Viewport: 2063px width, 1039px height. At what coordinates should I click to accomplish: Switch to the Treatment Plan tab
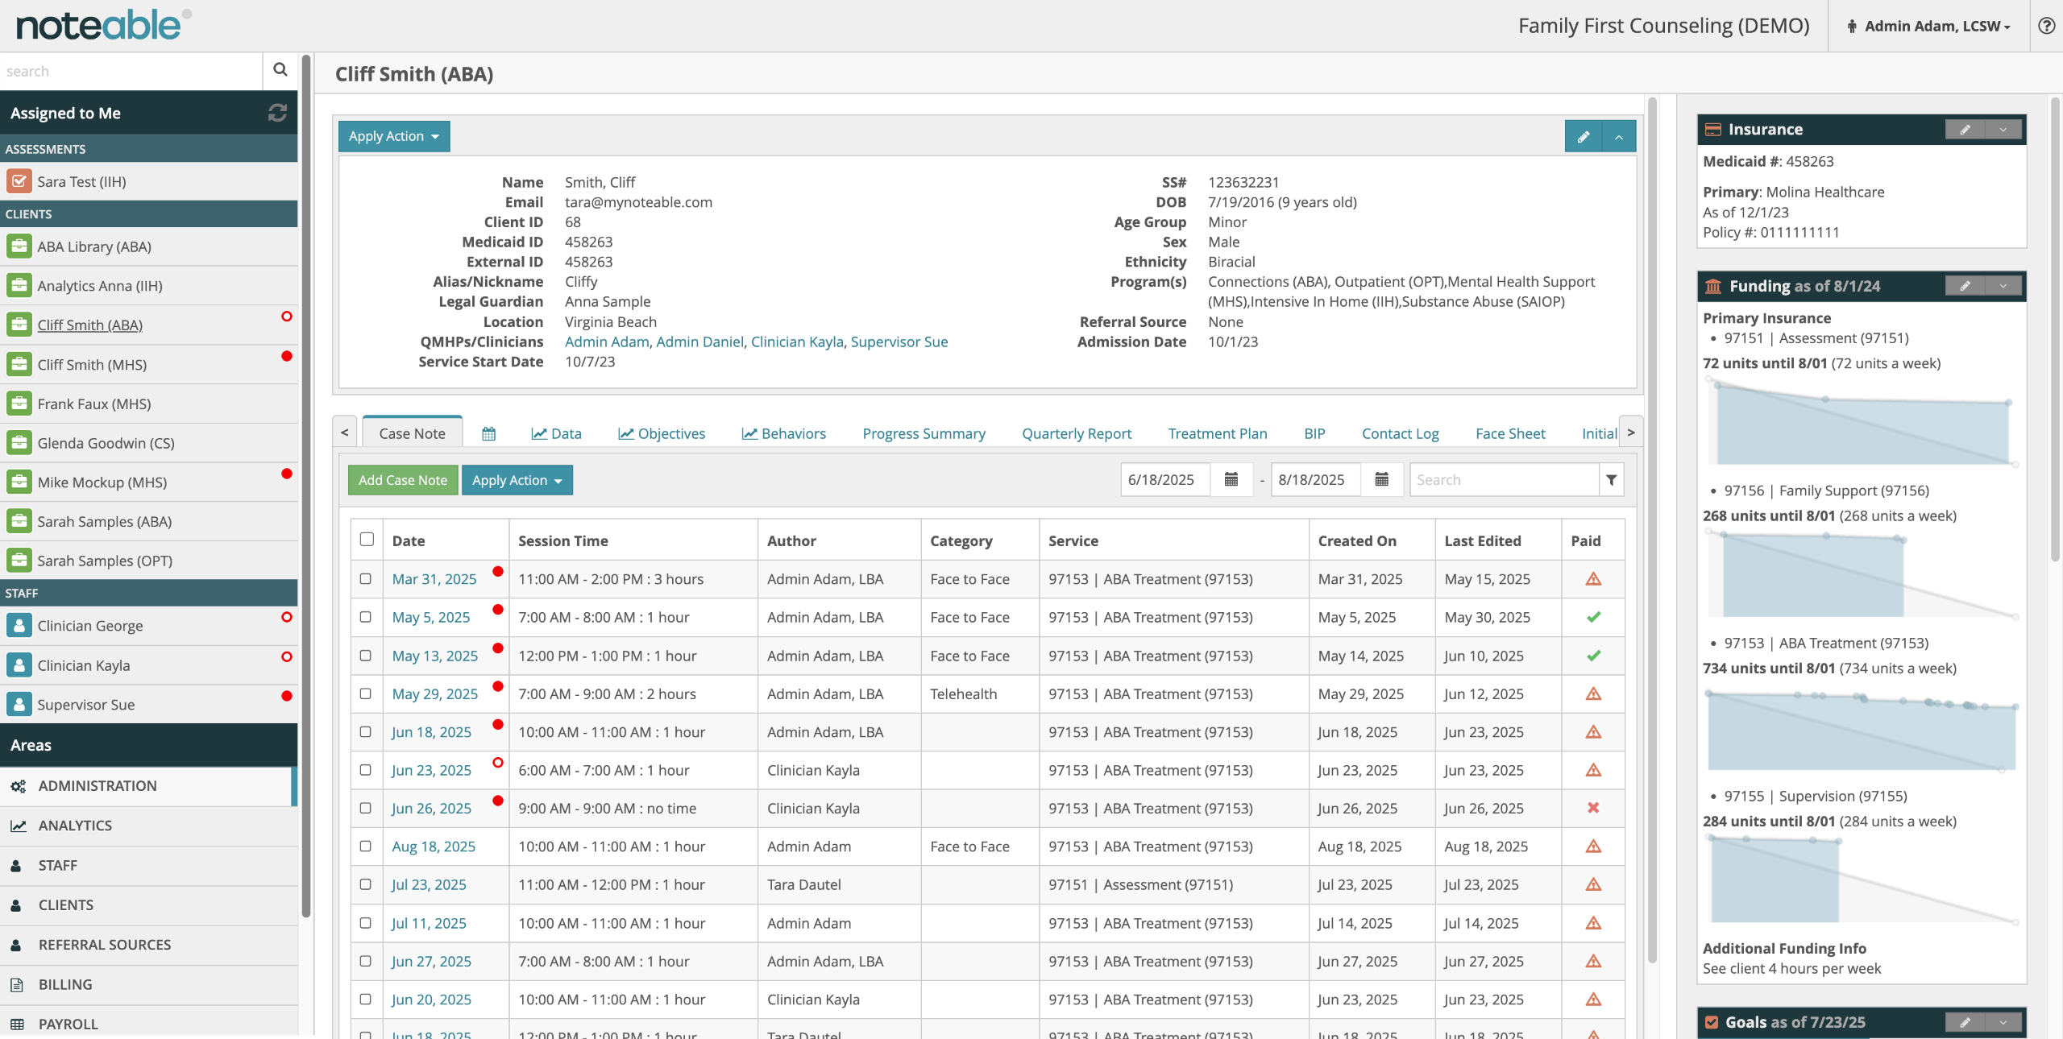pos(1217,433)
